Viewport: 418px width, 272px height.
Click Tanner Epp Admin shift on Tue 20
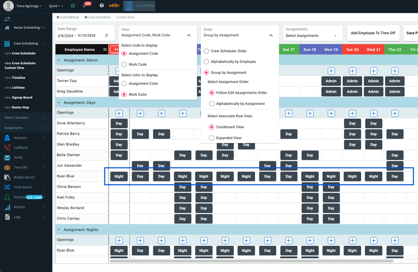click(x=352, y=81)
